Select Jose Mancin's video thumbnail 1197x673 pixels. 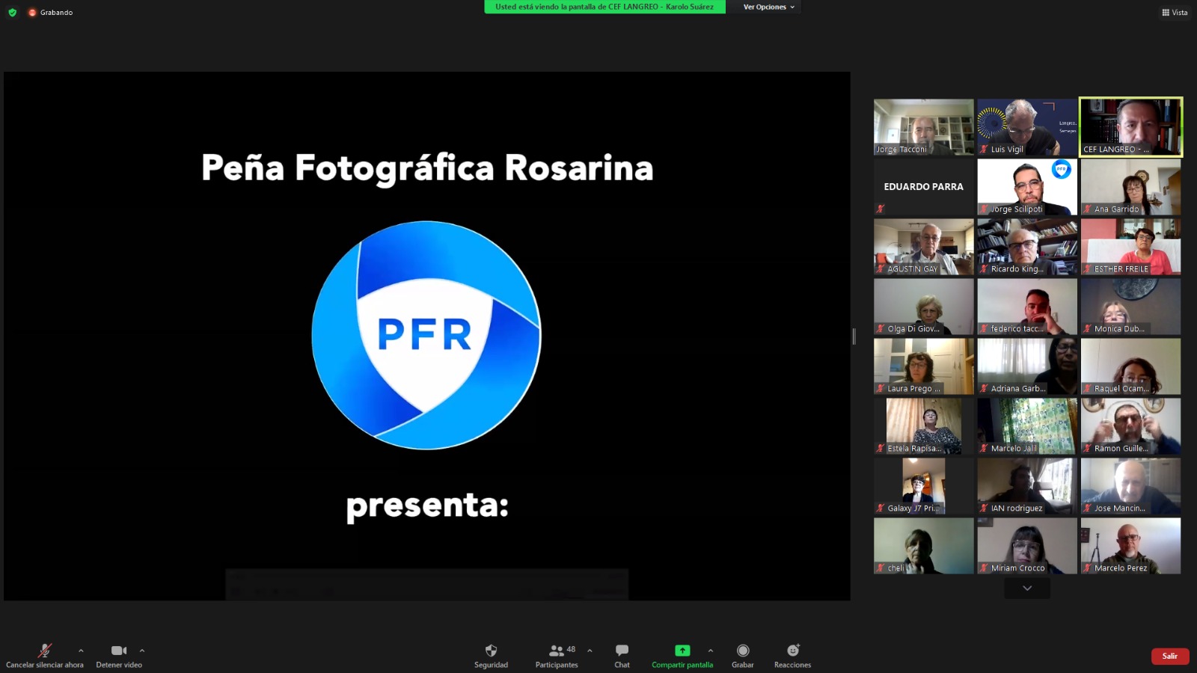1130,486
